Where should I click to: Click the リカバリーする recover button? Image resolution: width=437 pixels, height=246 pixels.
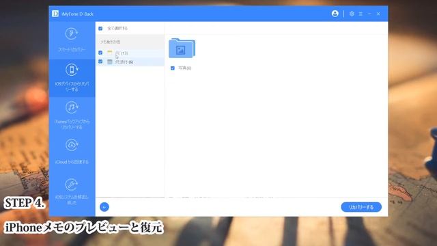(361, 207)
